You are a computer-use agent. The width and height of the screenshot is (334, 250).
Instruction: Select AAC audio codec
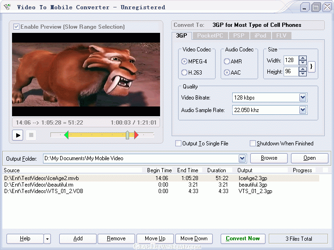227,73
